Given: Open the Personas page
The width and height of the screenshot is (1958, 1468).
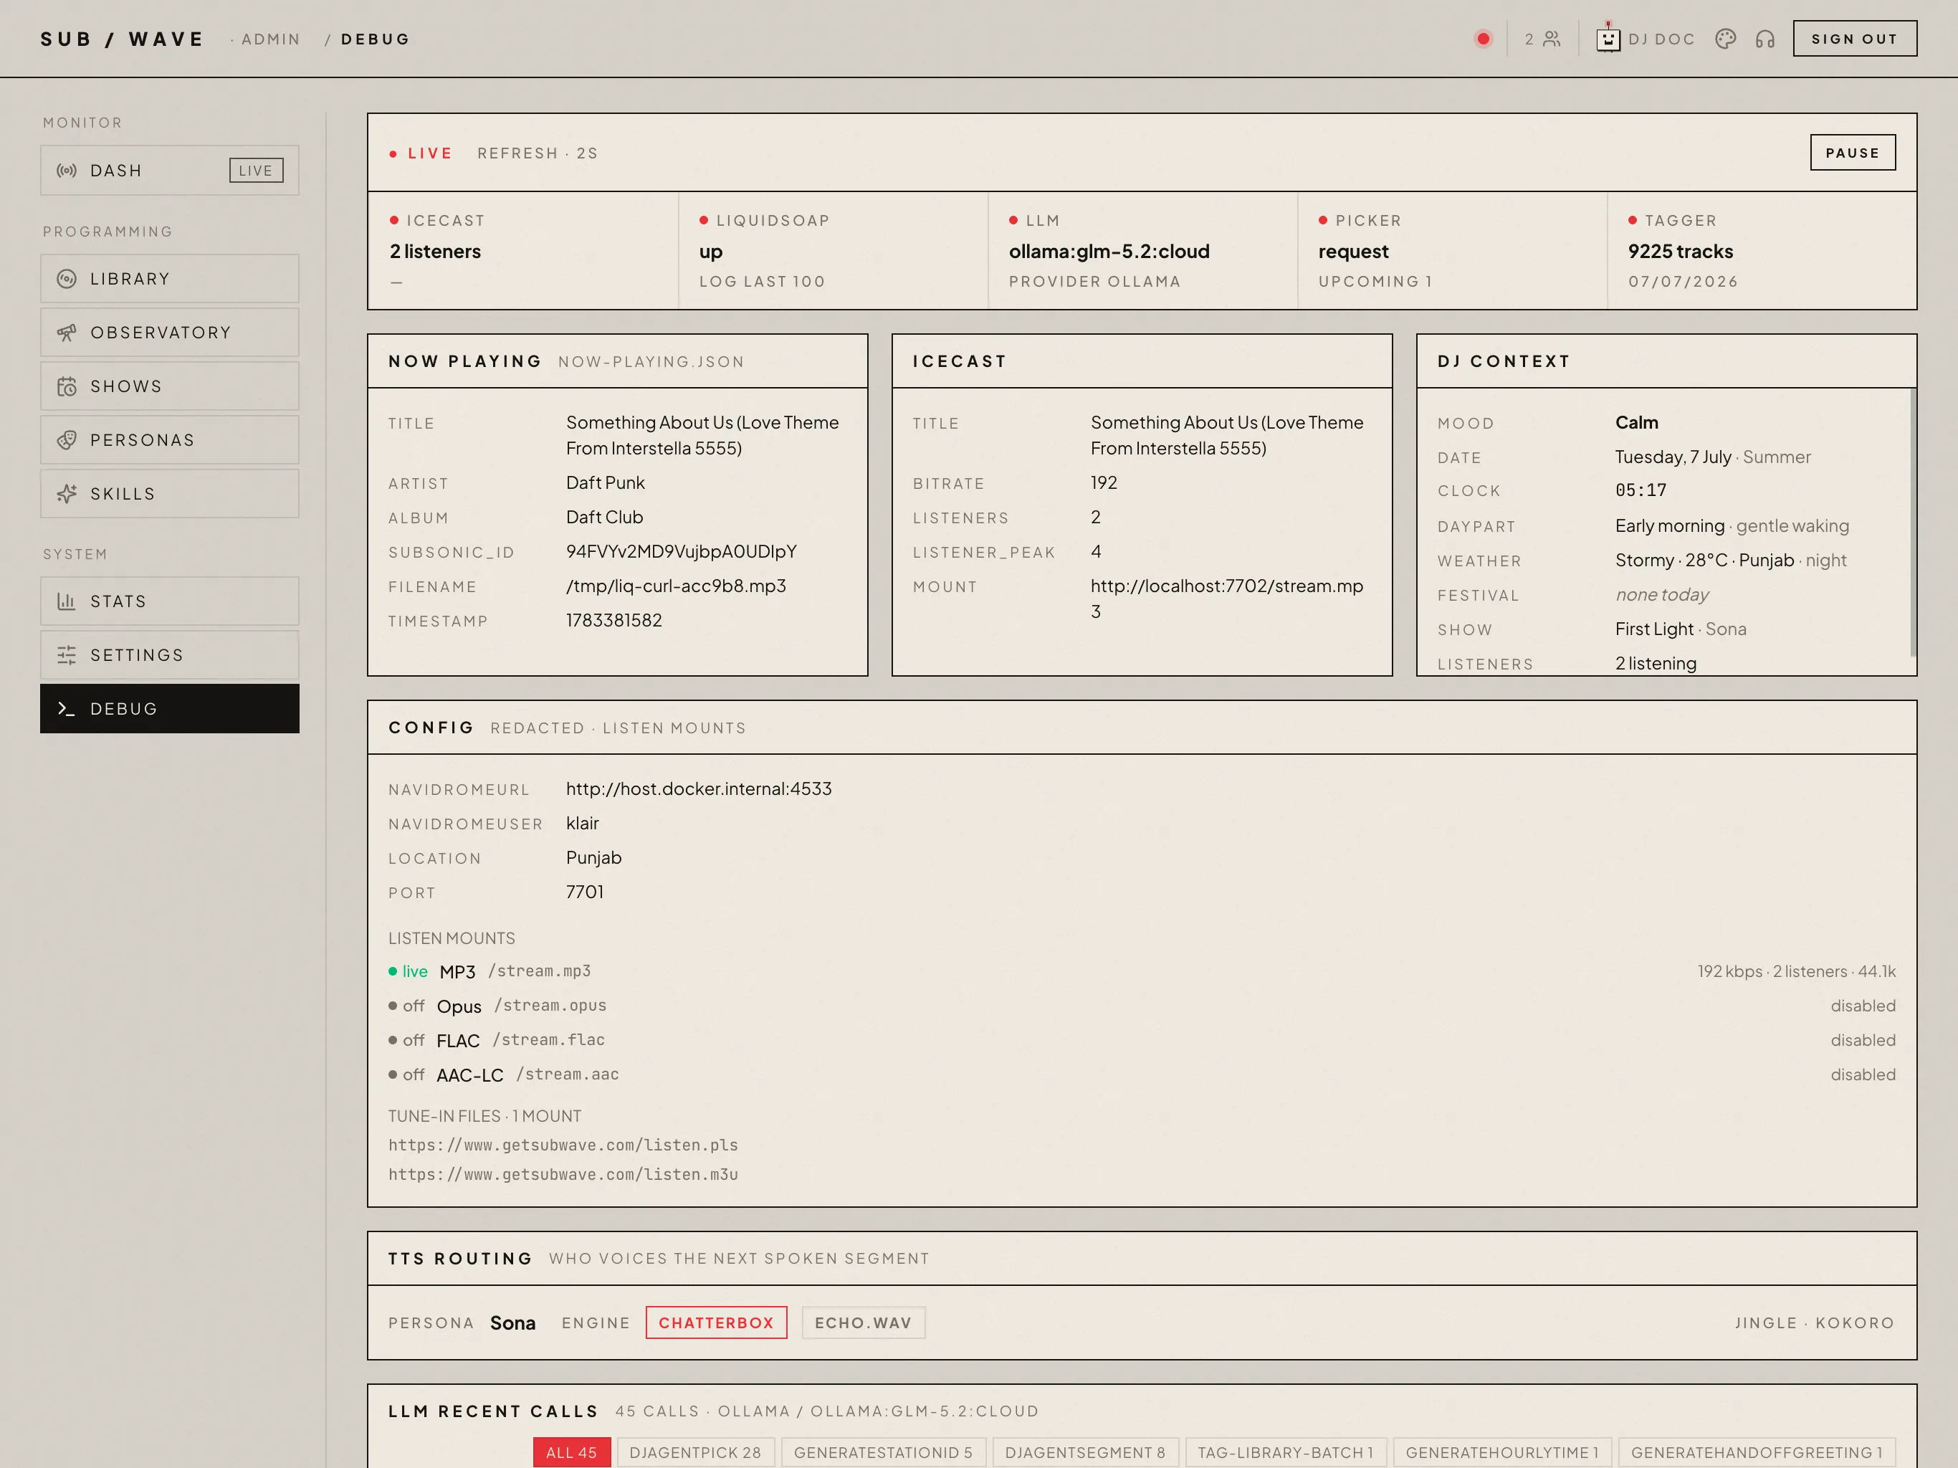Looking at the screenshot, I should tap(170, 440).
